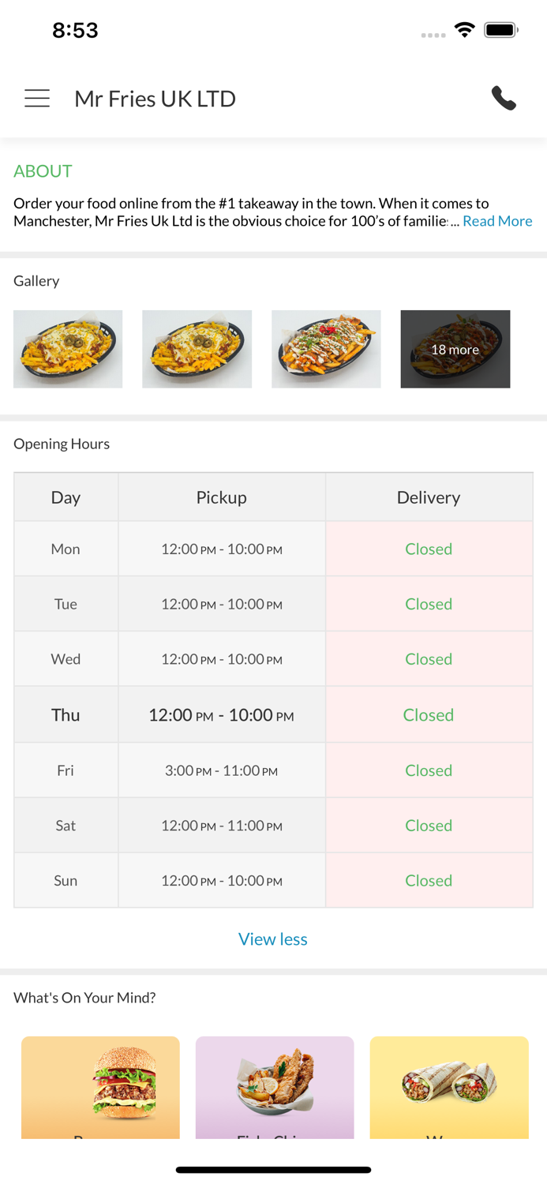Open the third gallery loaded fries photo
This screenshot has height=1184, width=547.
(x=326, y=349)
